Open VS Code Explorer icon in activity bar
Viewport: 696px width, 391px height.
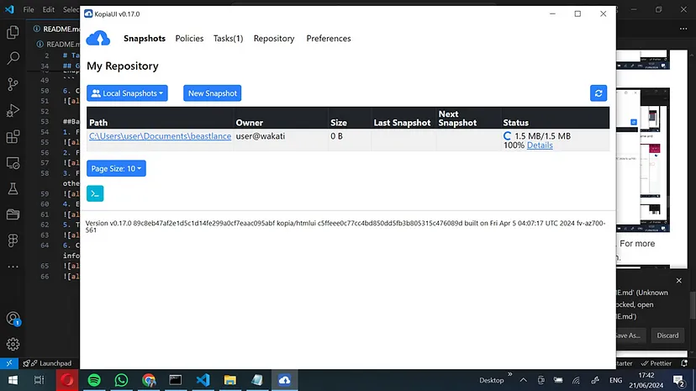point(13,33)
